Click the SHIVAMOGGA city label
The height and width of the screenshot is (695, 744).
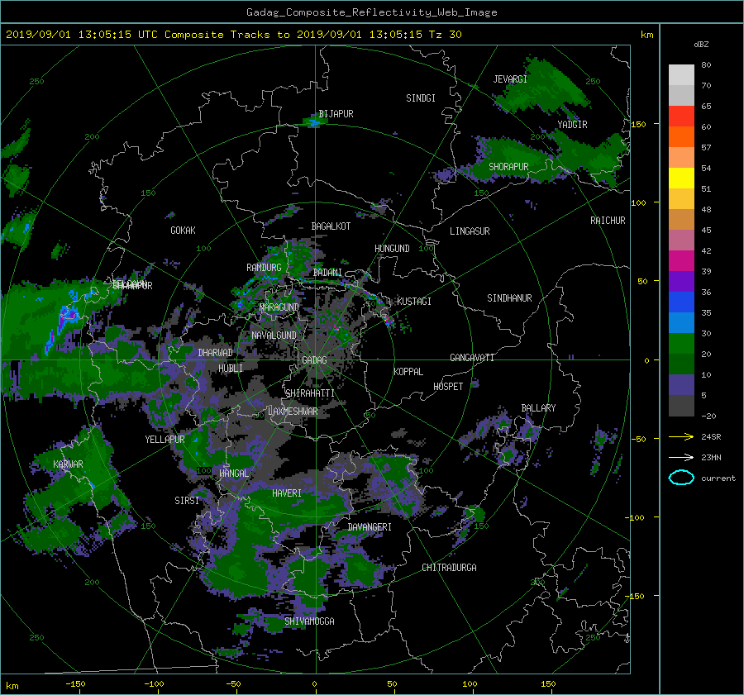(309, 621)
